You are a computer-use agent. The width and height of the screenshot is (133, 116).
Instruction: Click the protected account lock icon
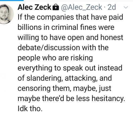pyautogui.click(x=56, y=8)
